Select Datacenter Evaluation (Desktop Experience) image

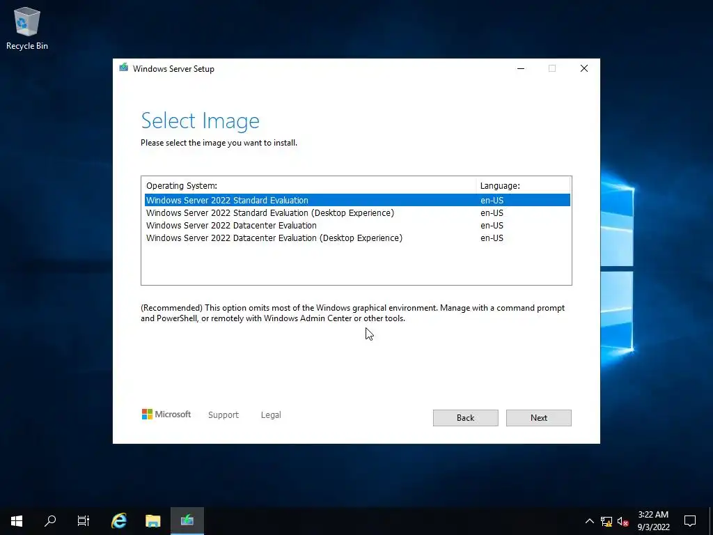[357, 238]
